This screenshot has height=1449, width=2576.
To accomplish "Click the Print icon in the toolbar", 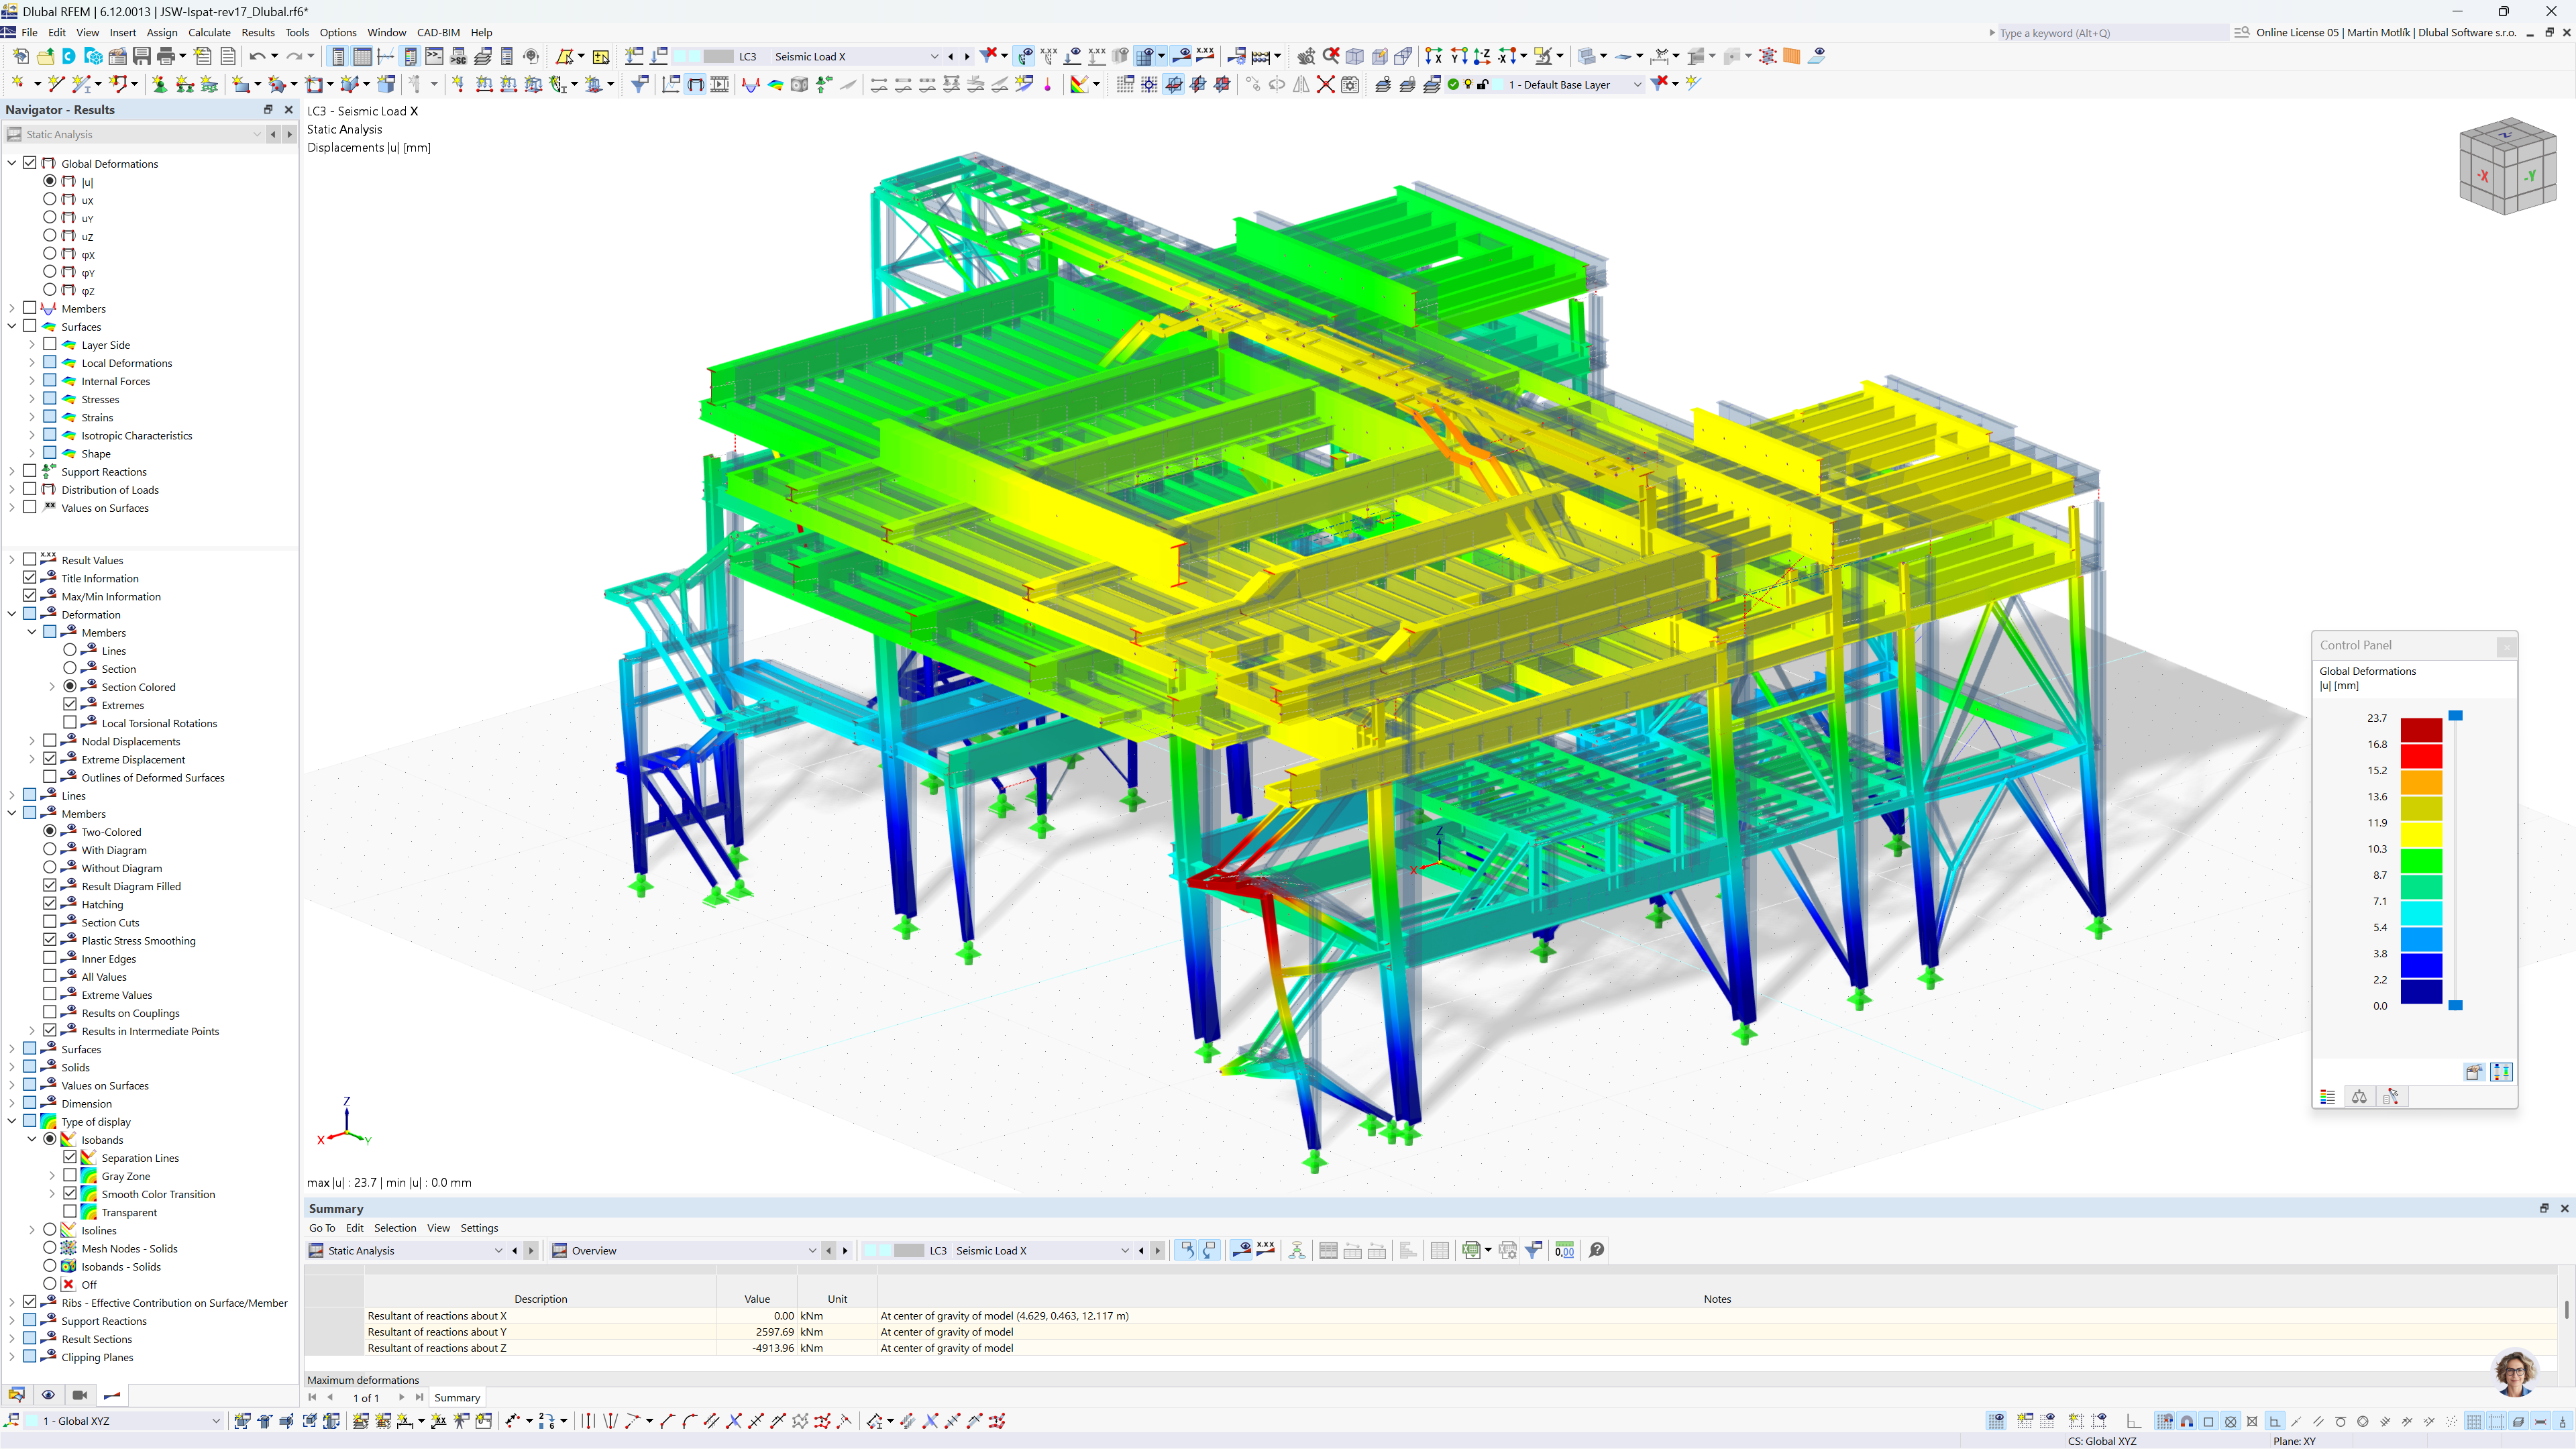I will point(166,56).
